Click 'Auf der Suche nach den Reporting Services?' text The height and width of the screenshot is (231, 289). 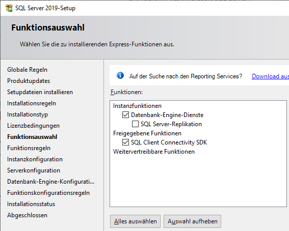[x=186, y=76]
